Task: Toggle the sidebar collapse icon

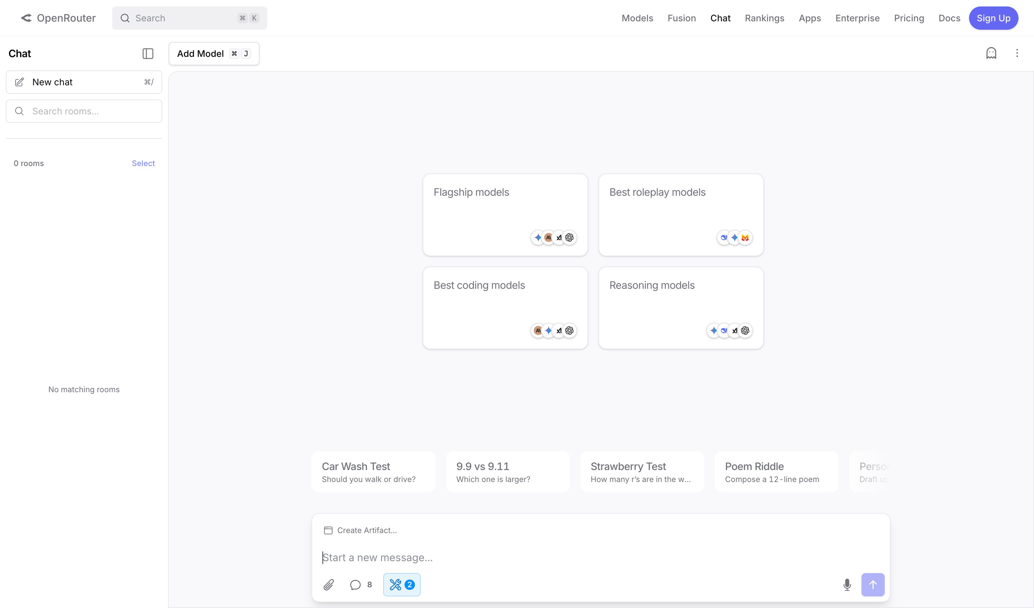Action: click(x=148, y=54)
